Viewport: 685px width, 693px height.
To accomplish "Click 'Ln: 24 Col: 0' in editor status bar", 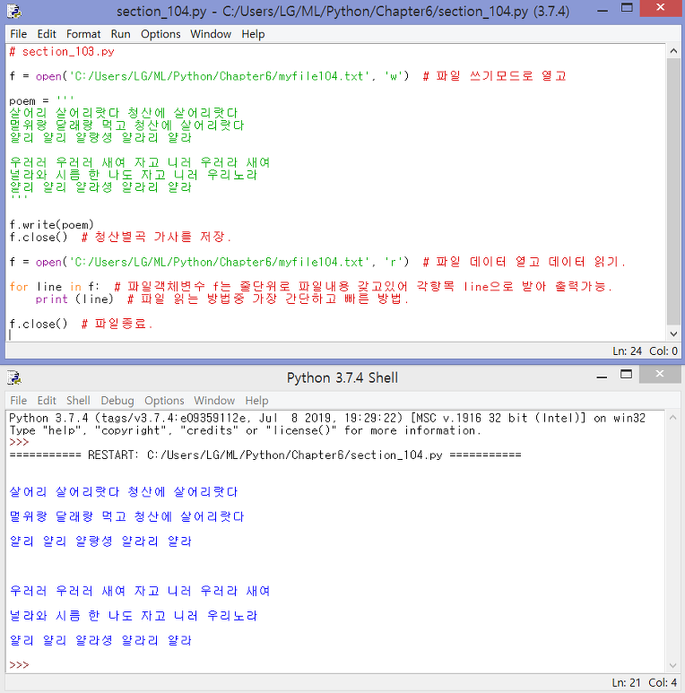I will 645,351.
